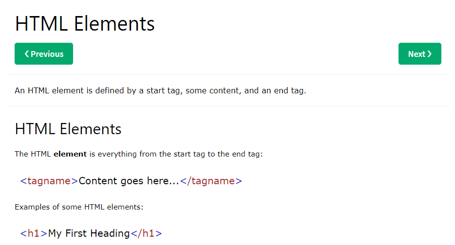Click the "Content goes here..." code text
455x245 pixels.
129,181
